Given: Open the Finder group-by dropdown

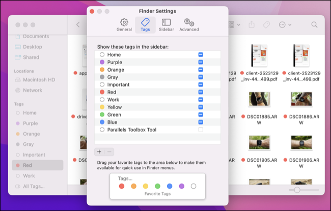Looking at the screenshot, I should point(234,25).
